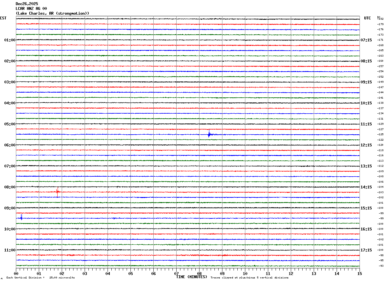
Task: Click the 15 minute tick at the axis end
Action: point(360,273)
